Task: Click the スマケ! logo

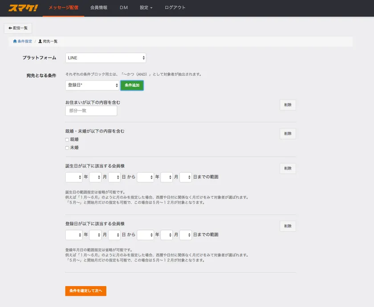Action: click(x=23, y=8)
